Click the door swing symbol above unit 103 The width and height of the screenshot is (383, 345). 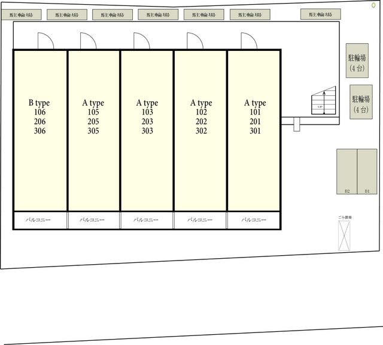point(142,41)
